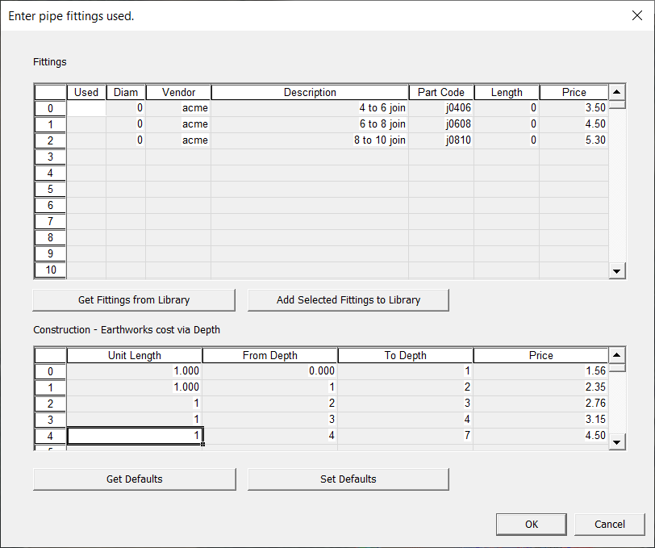Image resolution: width=655 pixels, height=548 pixels.
Task: Click the Description column header
Action: 310,93
